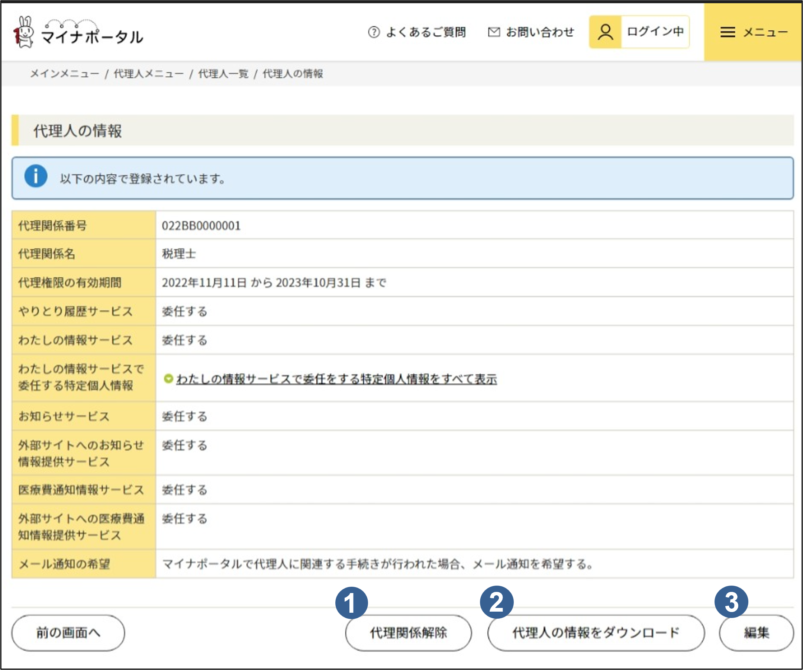Go to メインメニュー breadcrumb

pos(65,73)
